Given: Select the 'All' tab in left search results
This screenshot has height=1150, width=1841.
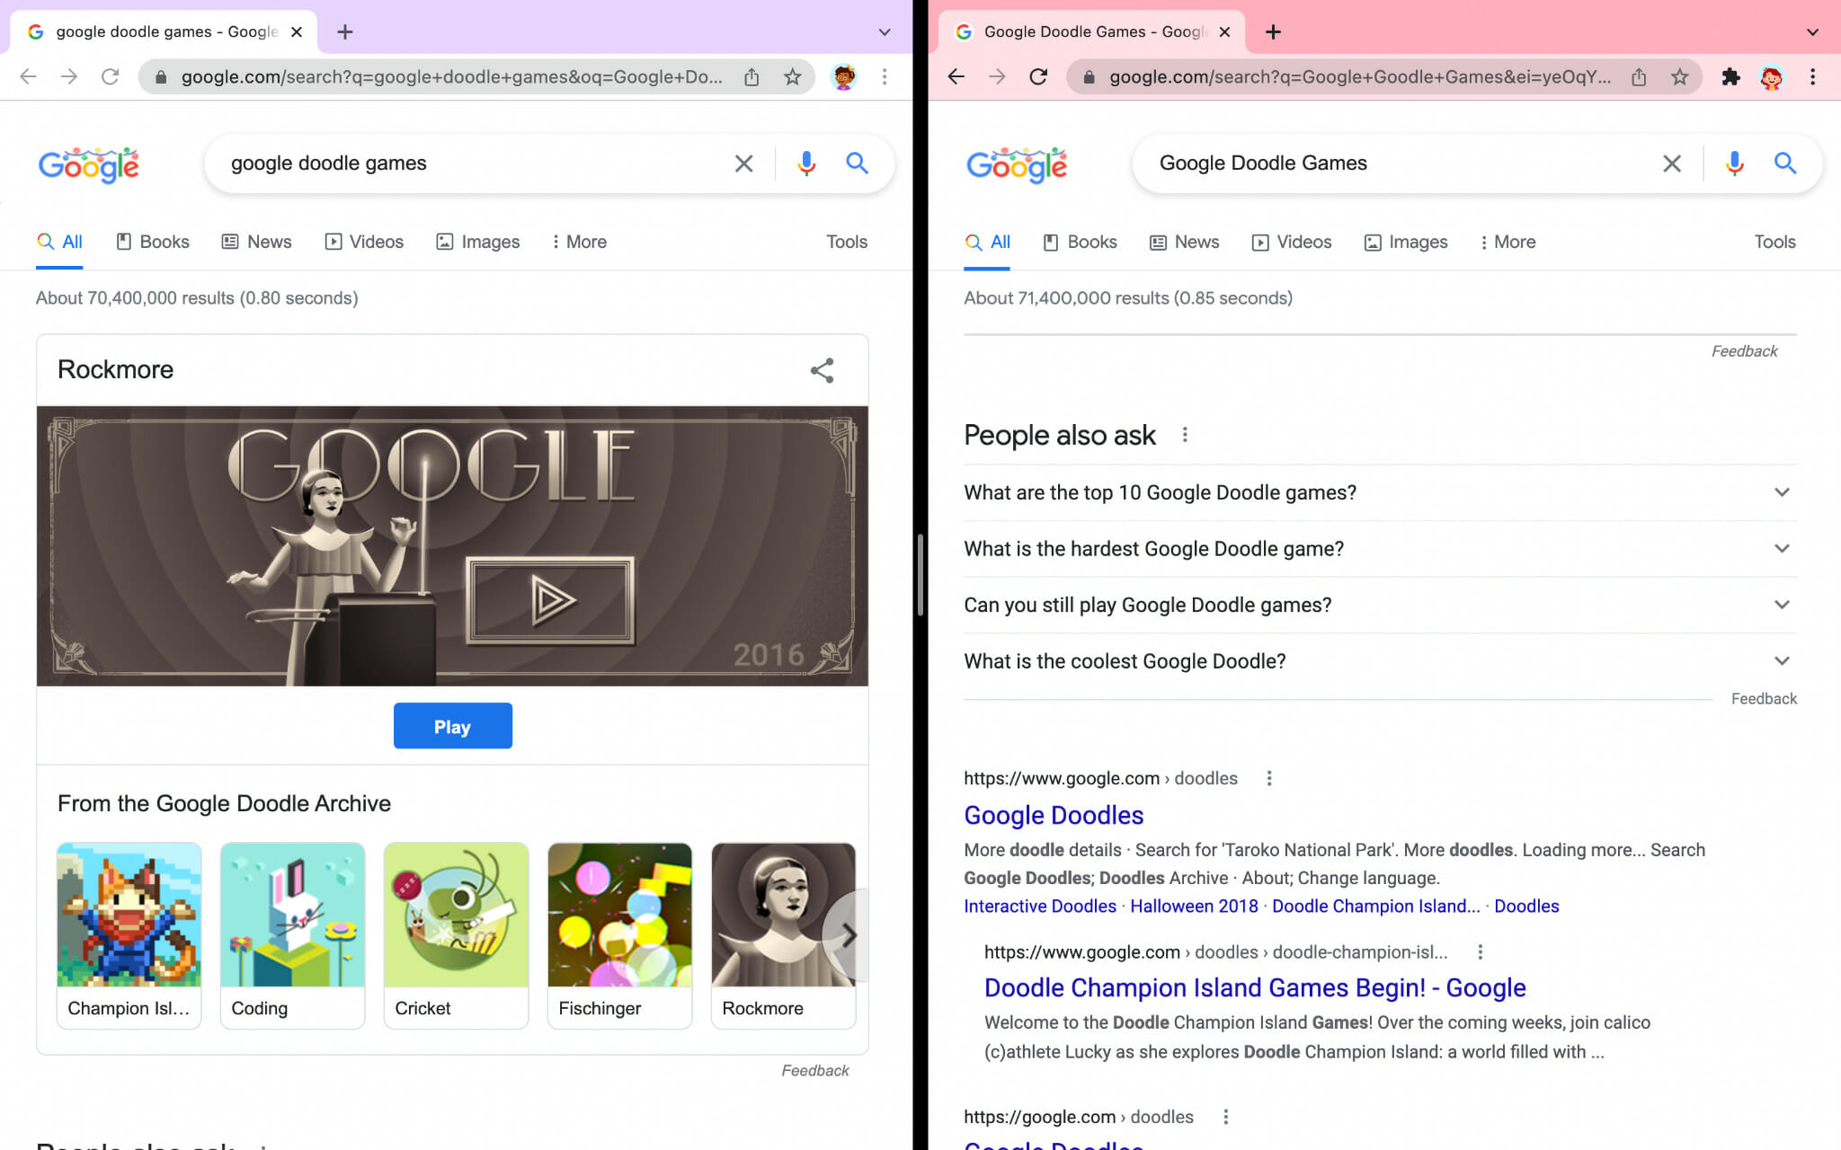Looking at the screenshot, I should tap(72, 241).
